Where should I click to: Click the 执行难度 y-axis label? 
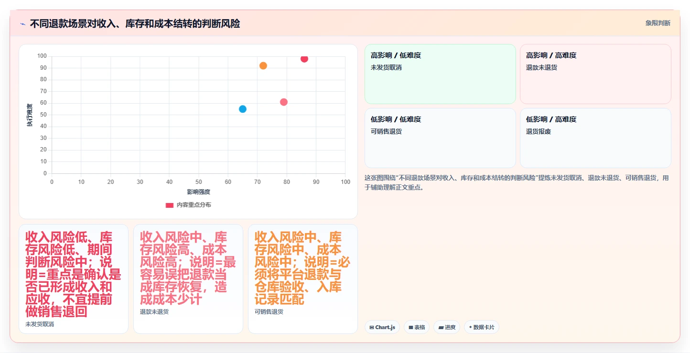tap(30, 115)
